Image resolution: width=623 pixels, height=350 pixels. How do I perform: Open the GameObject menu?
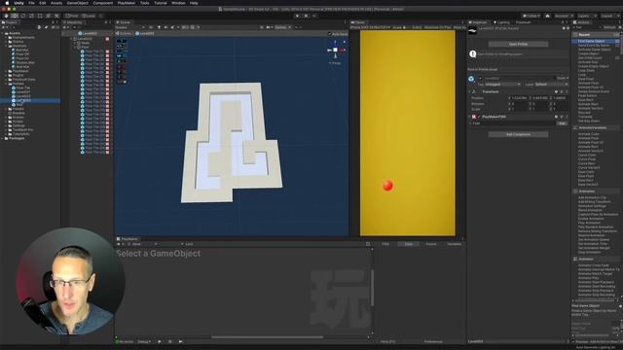coord(77,3)
